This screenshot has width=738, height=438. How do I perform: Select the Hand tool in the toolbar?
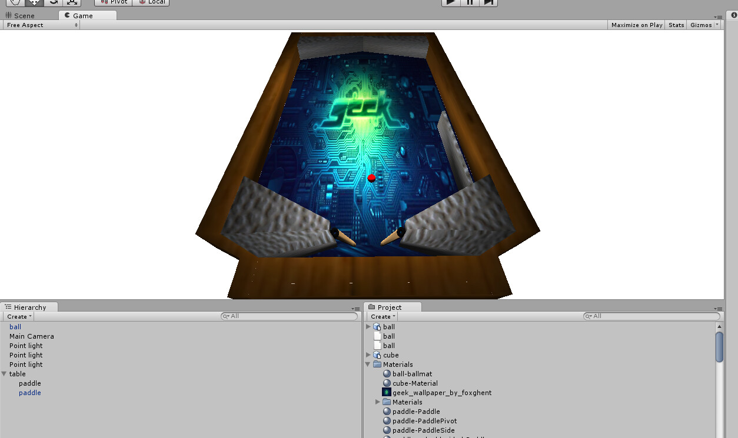14,3
